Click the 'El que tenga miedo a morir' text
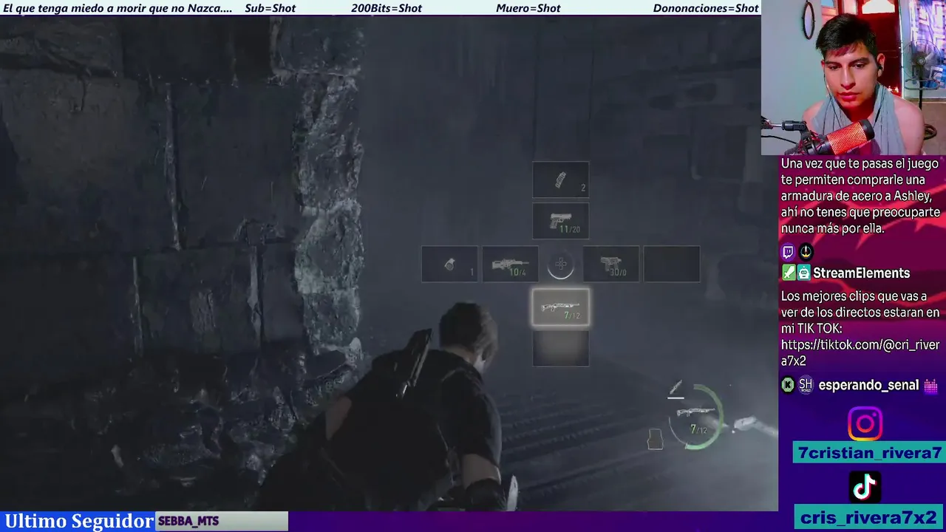This screenshot has height=532, width=946. click(118, 8)
